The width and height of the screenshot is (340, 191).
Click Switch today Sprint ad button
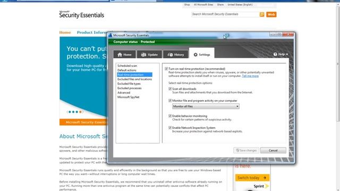pos(252,178)
